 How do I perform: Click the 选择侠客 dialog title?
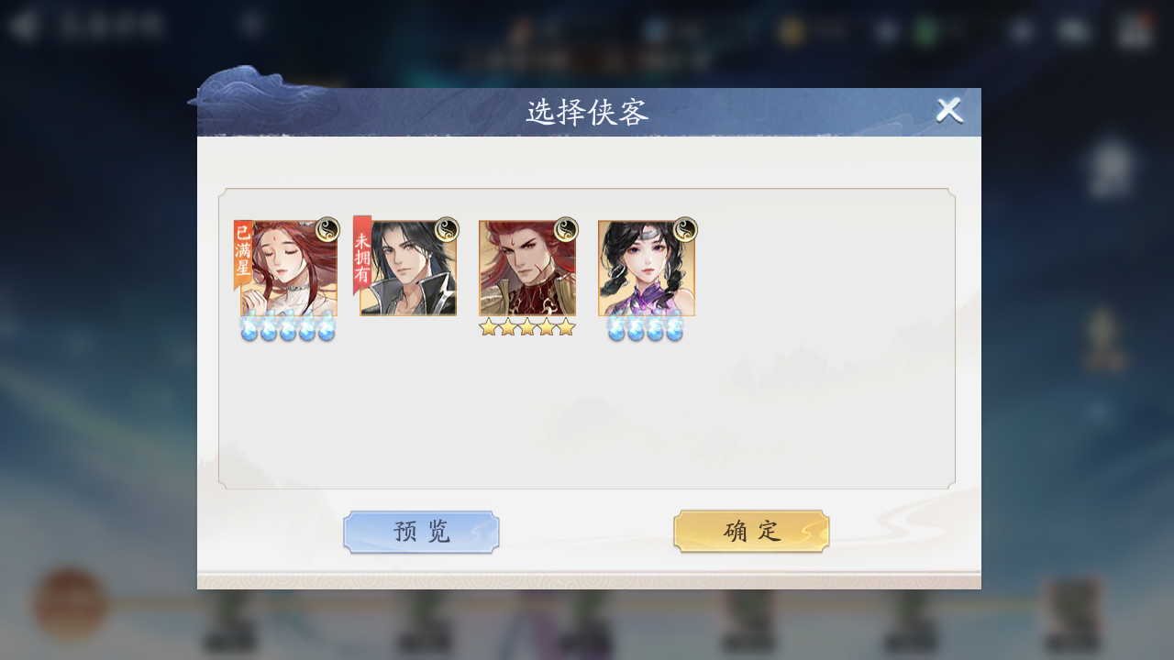[x=587, y=113]
